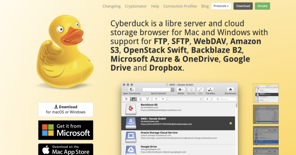Viewport: 296px width, 155px height.
Task: Select the Oracle Storage Cloud drive icon
Action: pos(131,137)
